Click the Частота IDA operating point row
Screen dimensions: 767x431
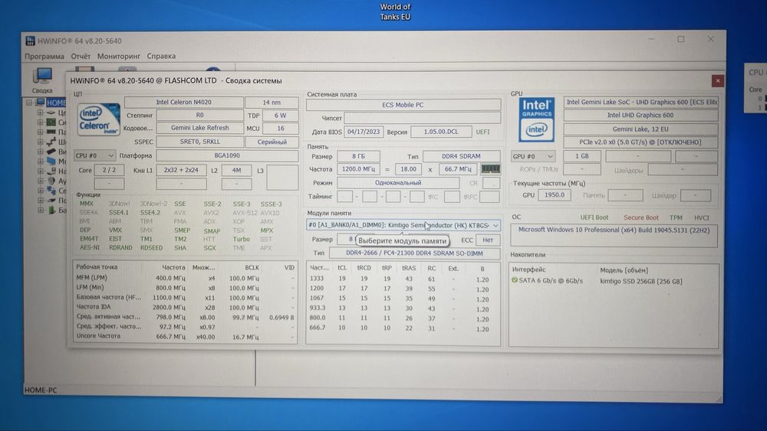[x=185, y=307]
